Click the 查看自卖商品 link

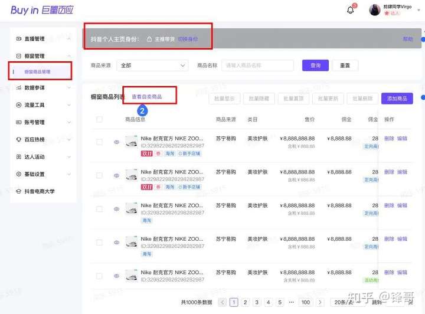[146, 97]
